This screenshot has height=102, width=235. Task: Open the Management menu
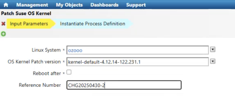(x=32, y=5)
